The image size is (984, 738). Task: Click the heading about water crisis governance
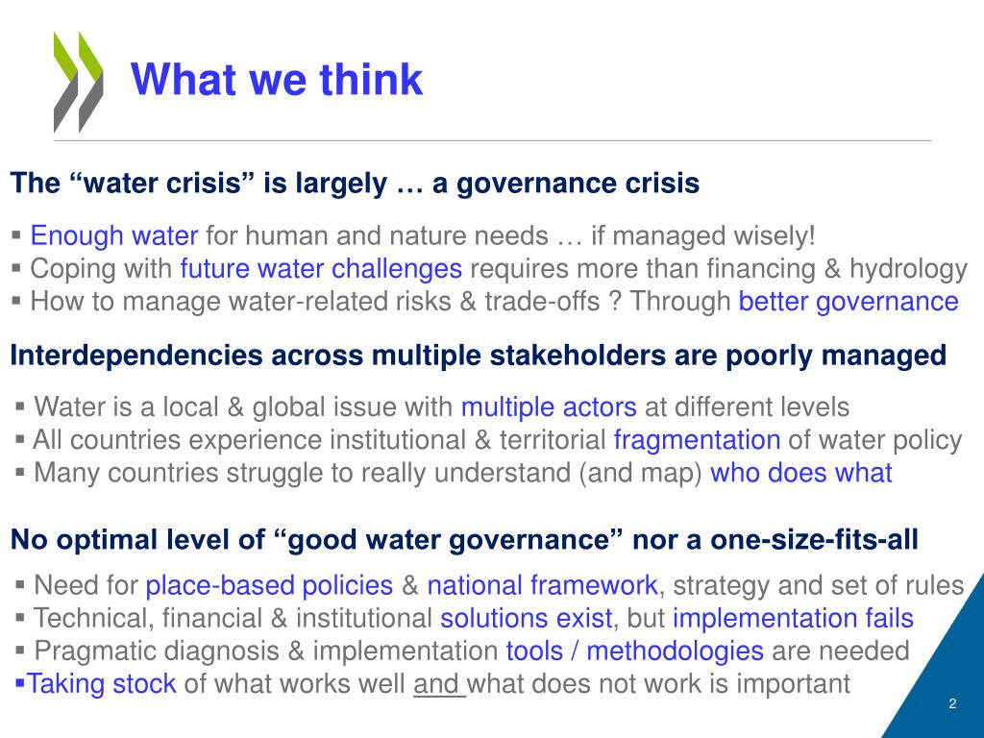tap(356, 184)
